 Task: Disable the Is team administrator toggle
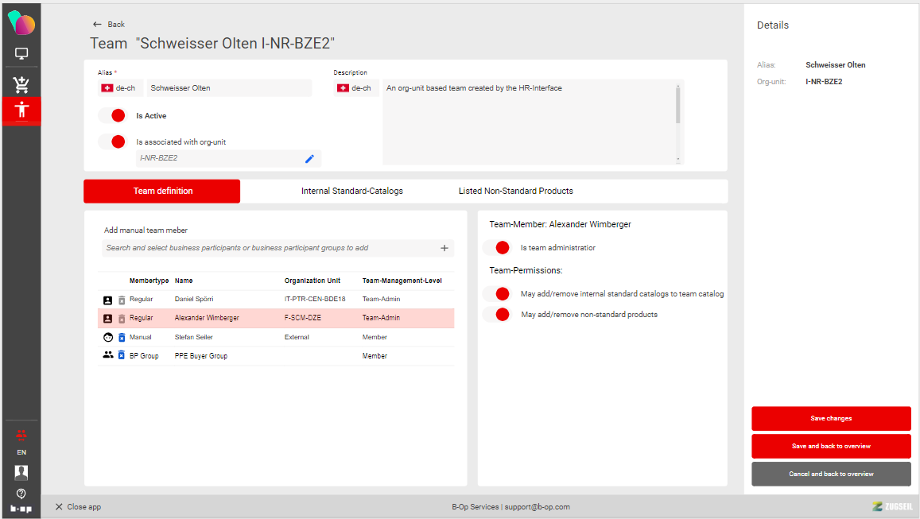(497, 248)
